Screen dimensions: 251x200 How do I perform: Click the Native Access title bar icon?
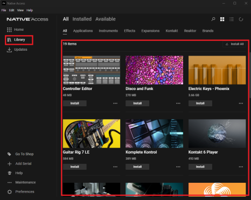click(4, 3)
